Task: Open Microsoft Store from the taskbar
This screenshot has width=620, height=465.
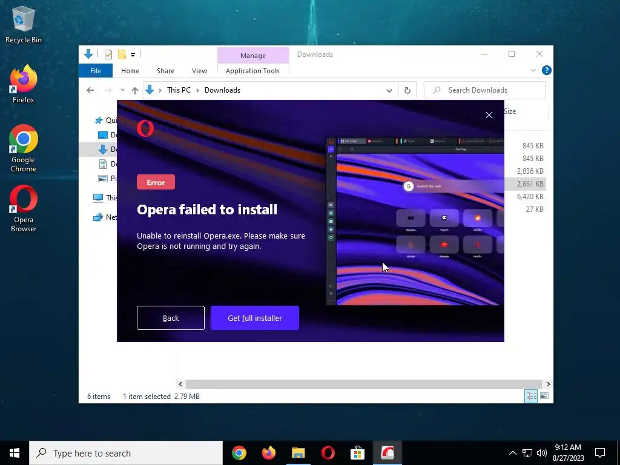Action: point(357,453)
